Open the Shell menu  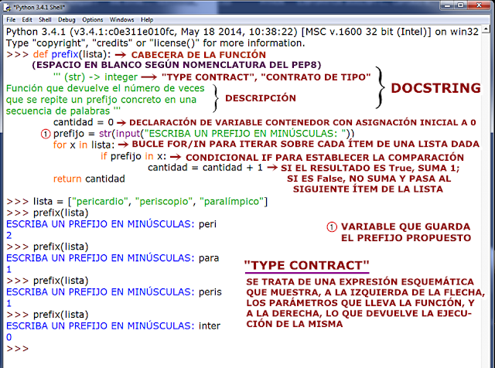pyautogui.click(x=45, y=19)
